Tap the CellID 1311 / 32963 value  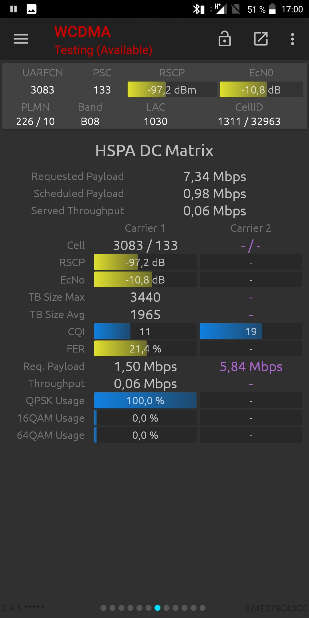pos(249,121)
